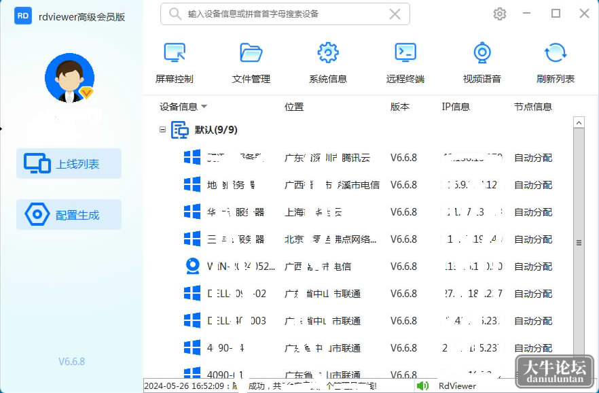This screenshot has height=393, width=599.
Task: Click 自动分配 in the 腾讯云 row
Action: (533, 158)
